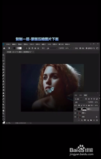Switch to the 通道 channels tab
The width and height of the screenshot is (101, 159).
click(x=76, y=95)
